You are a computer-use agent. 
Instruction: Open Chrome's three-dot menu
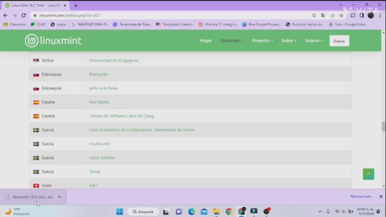pyautogui.click(x=380, y=15)
